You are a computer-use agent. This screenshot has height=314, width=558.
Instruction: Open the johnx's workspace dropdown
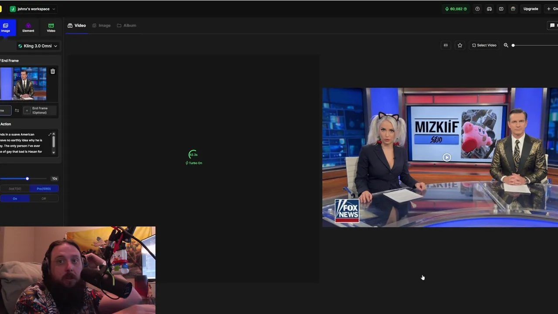(33, 9)
